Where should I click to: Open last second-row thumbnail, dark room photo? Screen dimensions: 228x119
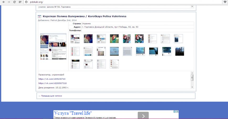coord(179,51)
